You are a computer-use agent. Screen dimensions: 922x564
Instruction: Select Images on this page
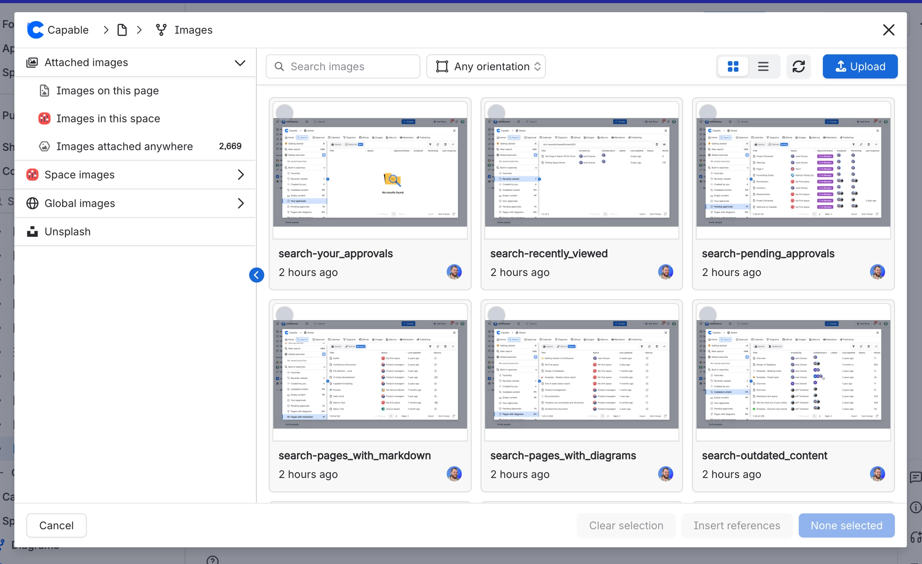[x=107, y=91]
